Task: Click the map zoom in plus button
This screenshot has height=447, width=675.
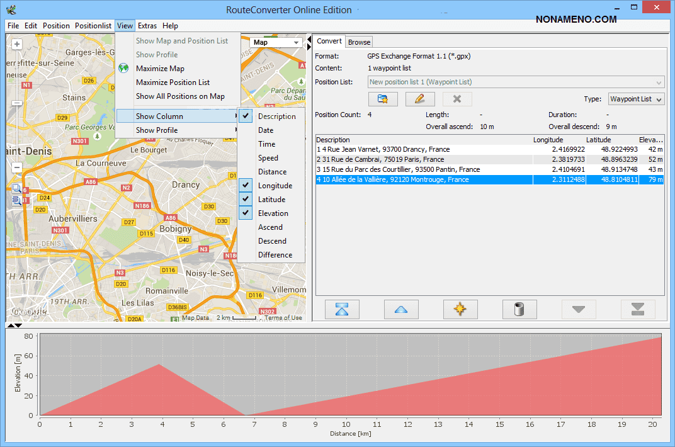Action: click(x=17, y=45)
